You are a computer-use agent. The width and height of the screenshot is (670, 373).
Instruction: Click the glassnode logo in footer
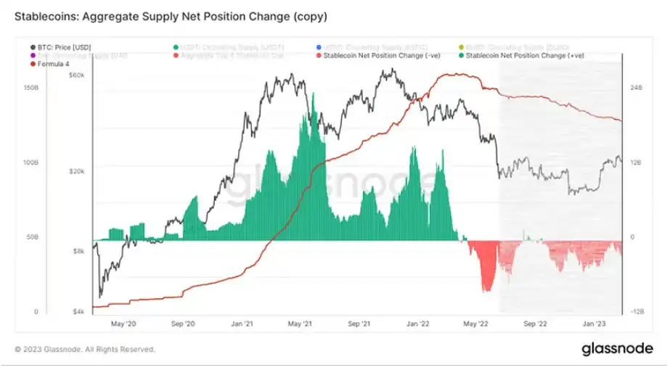coord(617,349)
